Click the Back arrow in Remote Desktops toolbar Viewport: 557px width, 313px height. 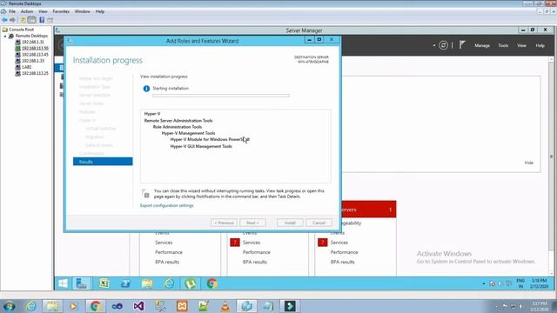coord(4,20)
